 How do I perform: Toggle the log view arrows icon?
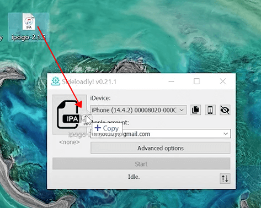tap(225, 179)
